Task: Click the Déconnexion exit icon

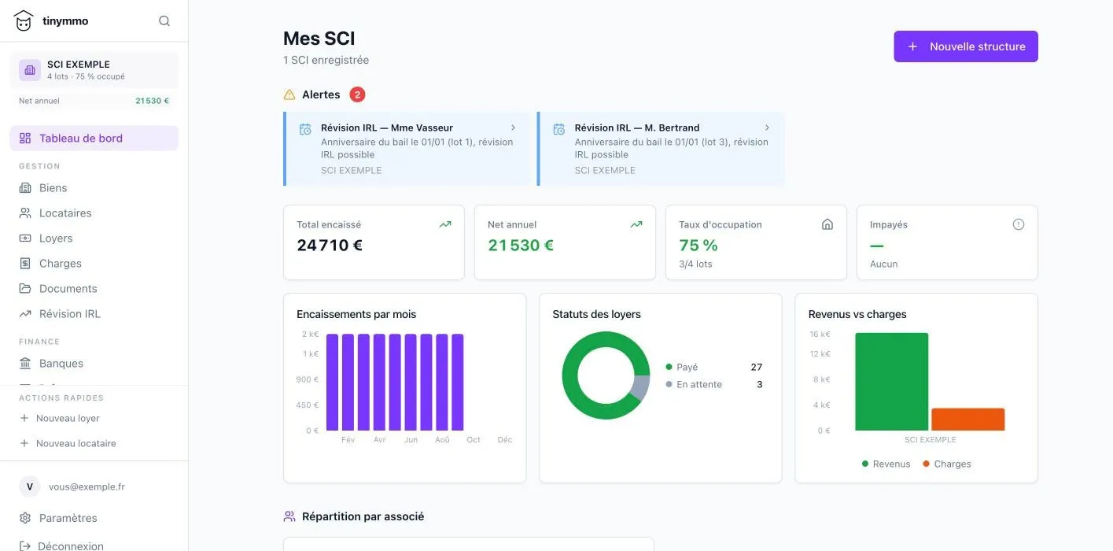Action: 25,545
